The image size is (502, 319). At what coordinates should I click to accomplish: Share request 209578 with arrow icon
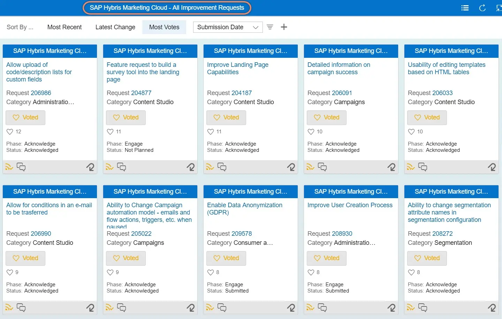(291, 308)
